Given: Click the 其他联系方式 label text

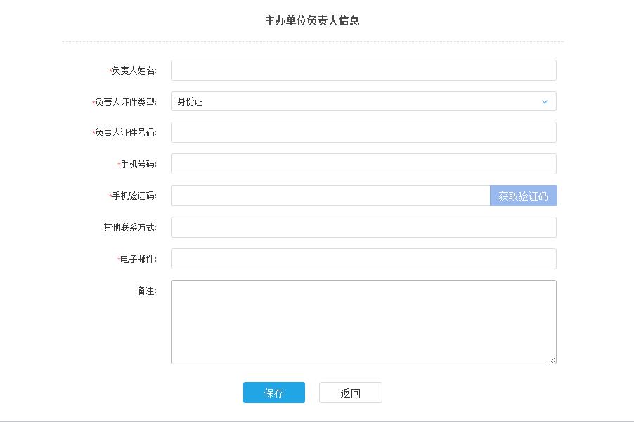Looking at the screenshot, I should tap(129, 227).
